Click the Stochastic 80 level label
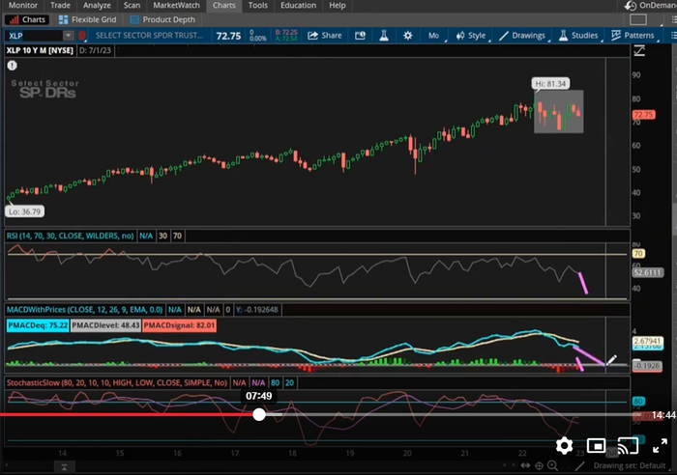 tap(275, 382)
